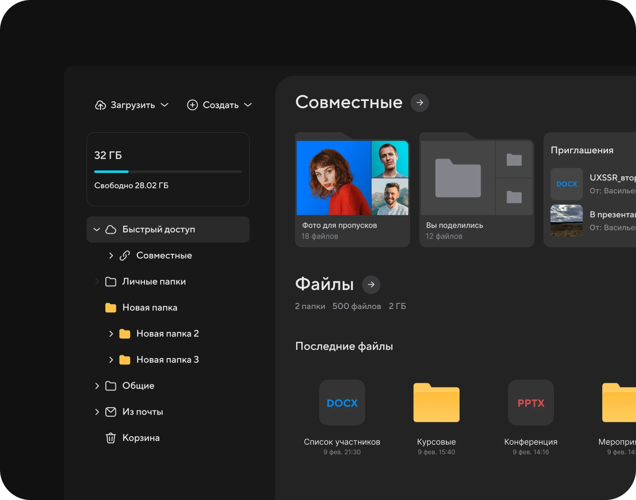Open Корзина via the trash icon

(x=110, y=438)
